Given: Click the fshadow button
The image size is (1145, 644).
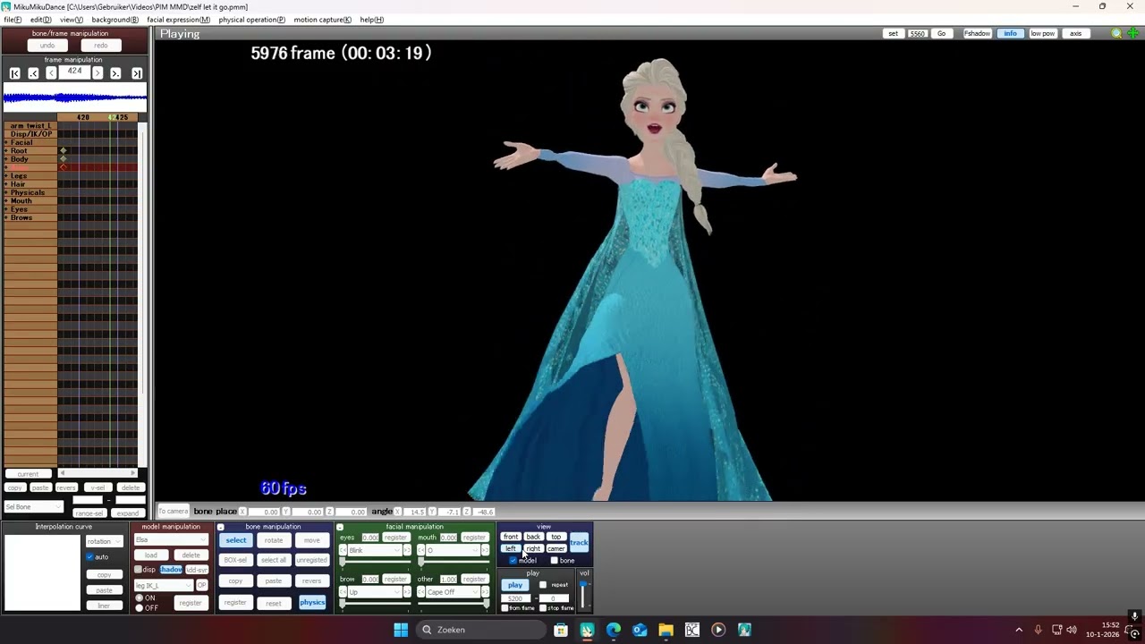Looking at the screenshot, I should coord(977,33).
